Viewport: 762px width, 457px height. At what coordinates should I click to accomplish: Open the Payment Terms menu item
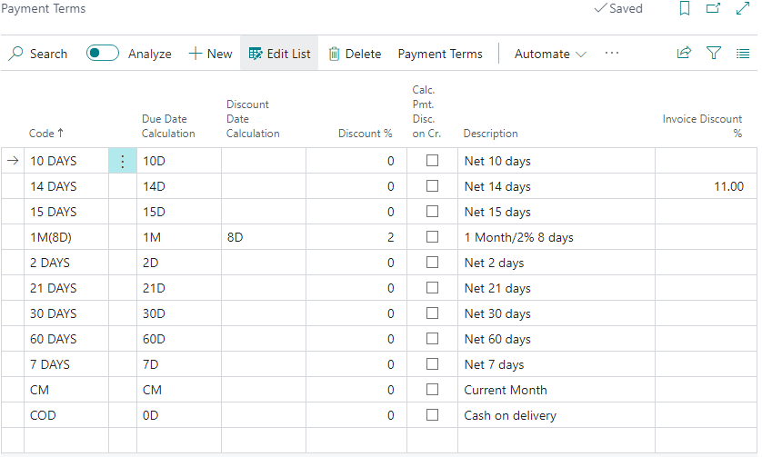click(440, 54)
